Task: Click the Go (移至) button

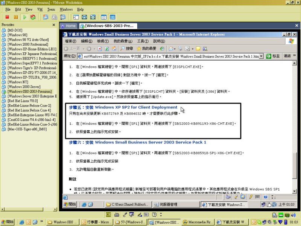Action: (x=273, y=56)
